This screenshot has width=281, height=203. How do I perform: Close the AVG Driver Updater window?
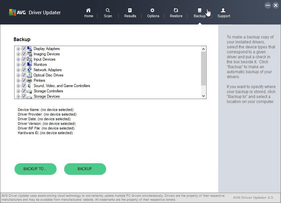[x=276, y=5]
